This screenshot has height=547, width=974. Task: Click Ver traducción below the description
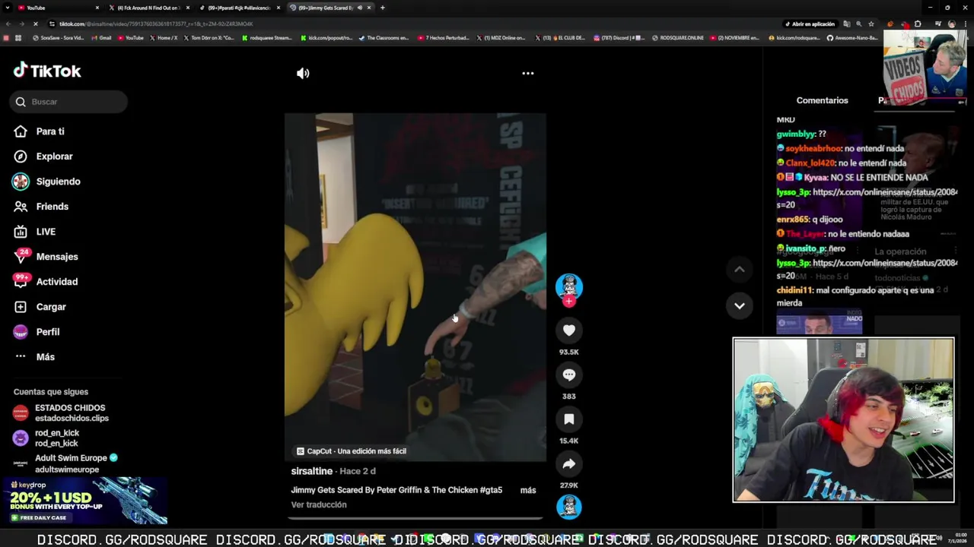coord(319,504)
